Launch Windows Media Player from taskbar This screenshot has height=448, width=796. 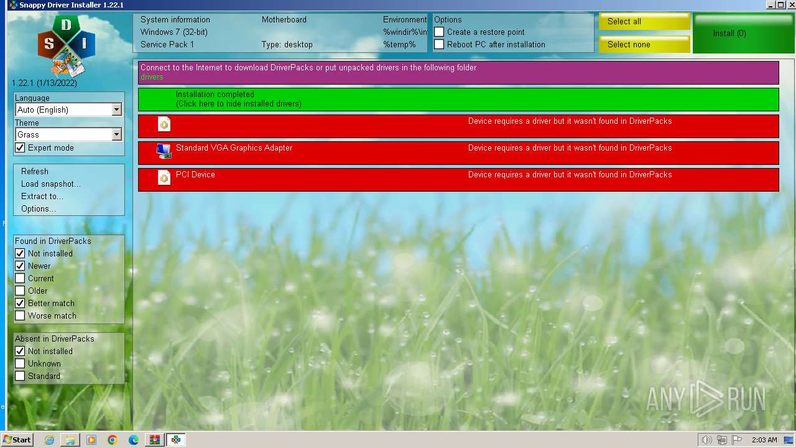pos(91,440)
